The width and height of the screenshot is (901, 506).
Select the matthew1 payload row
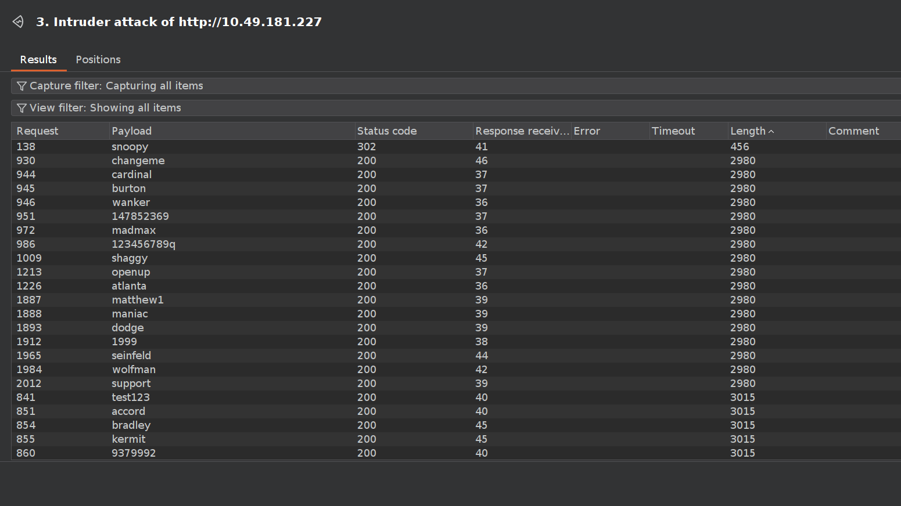click(456, 300)
